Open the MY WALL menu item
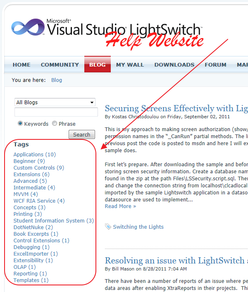This screenshot has width=248, height=292. tap(130, 65)
